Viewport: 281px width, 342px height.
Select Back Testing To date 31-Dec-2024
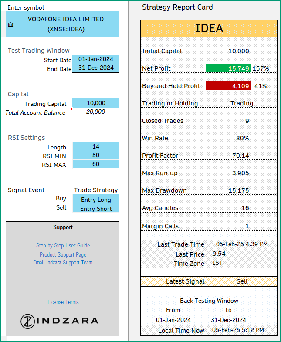[x=228, y=320]
